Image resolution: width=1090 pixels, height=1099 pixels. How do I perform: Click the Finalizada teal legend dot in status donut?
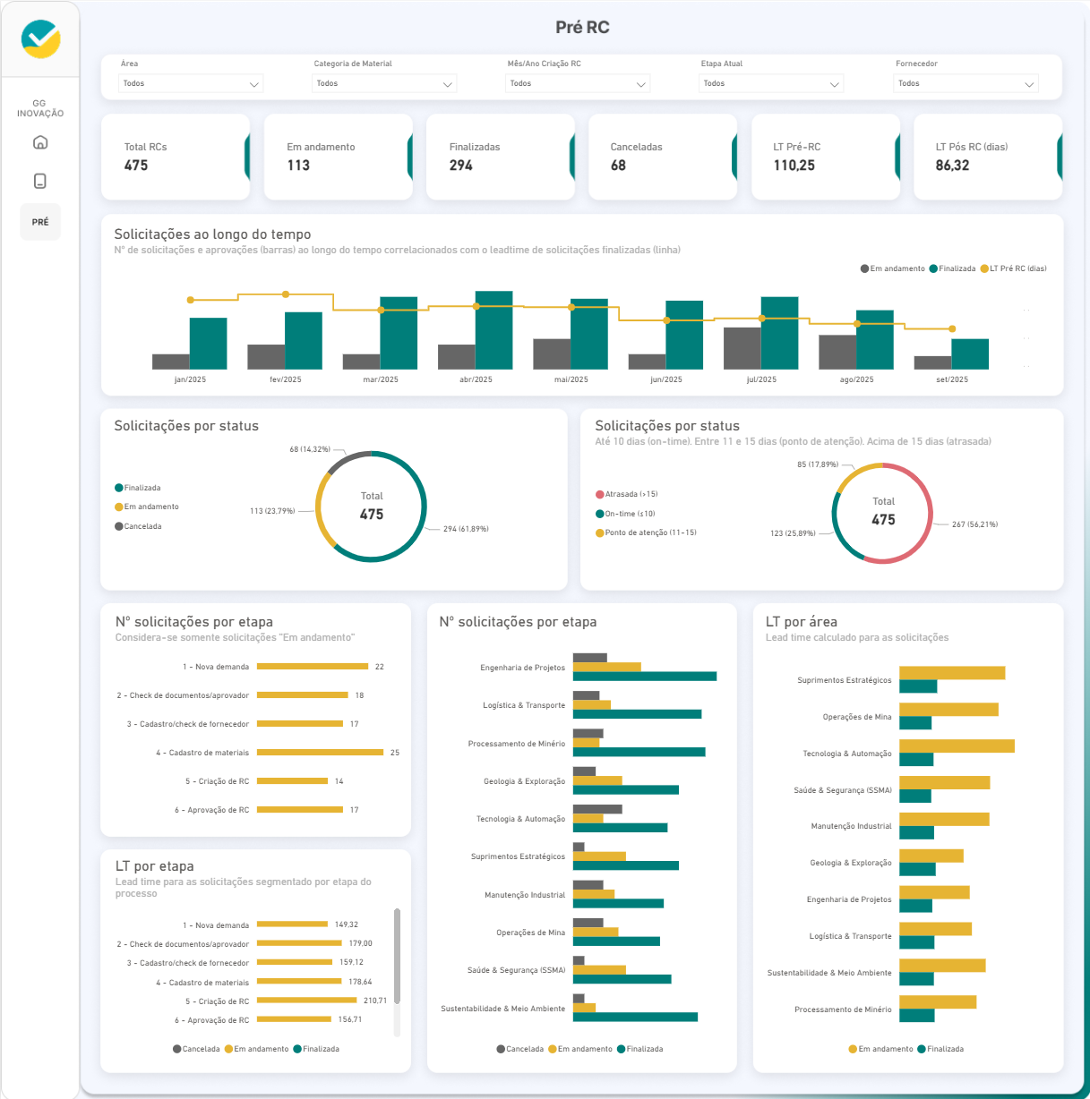point(119,488)
